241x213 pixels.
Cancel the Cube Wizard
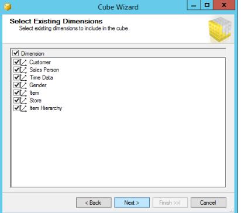tap(208, 202)
